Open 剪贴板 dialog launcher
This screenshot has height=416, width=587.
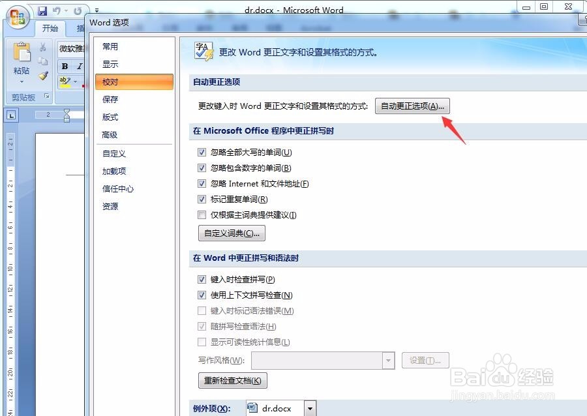click(x=47, y=97)
